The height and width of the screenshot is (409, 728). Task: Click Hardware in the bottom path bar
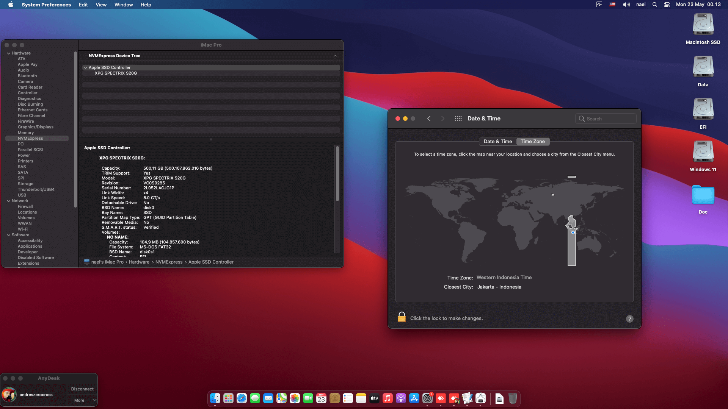139,262
